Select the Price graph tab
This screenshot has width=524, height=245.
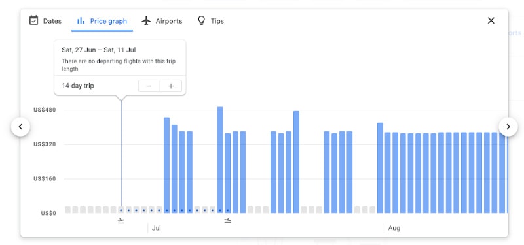(102, 21)
